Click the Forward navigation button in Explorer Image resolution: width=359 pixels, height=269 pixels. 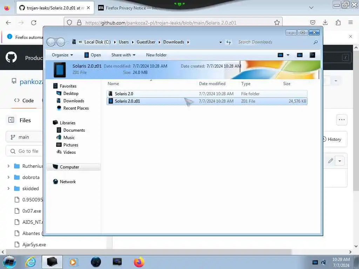61,42
